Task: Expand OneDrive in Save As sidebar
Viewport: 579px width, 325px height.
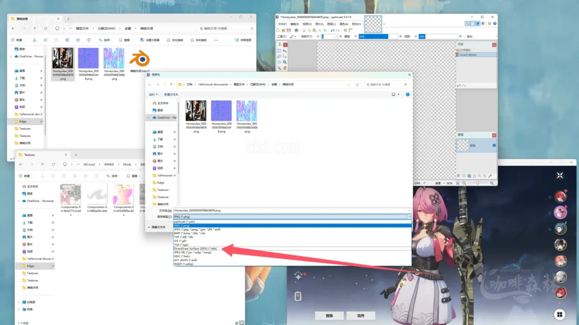Action: [148, 117]
